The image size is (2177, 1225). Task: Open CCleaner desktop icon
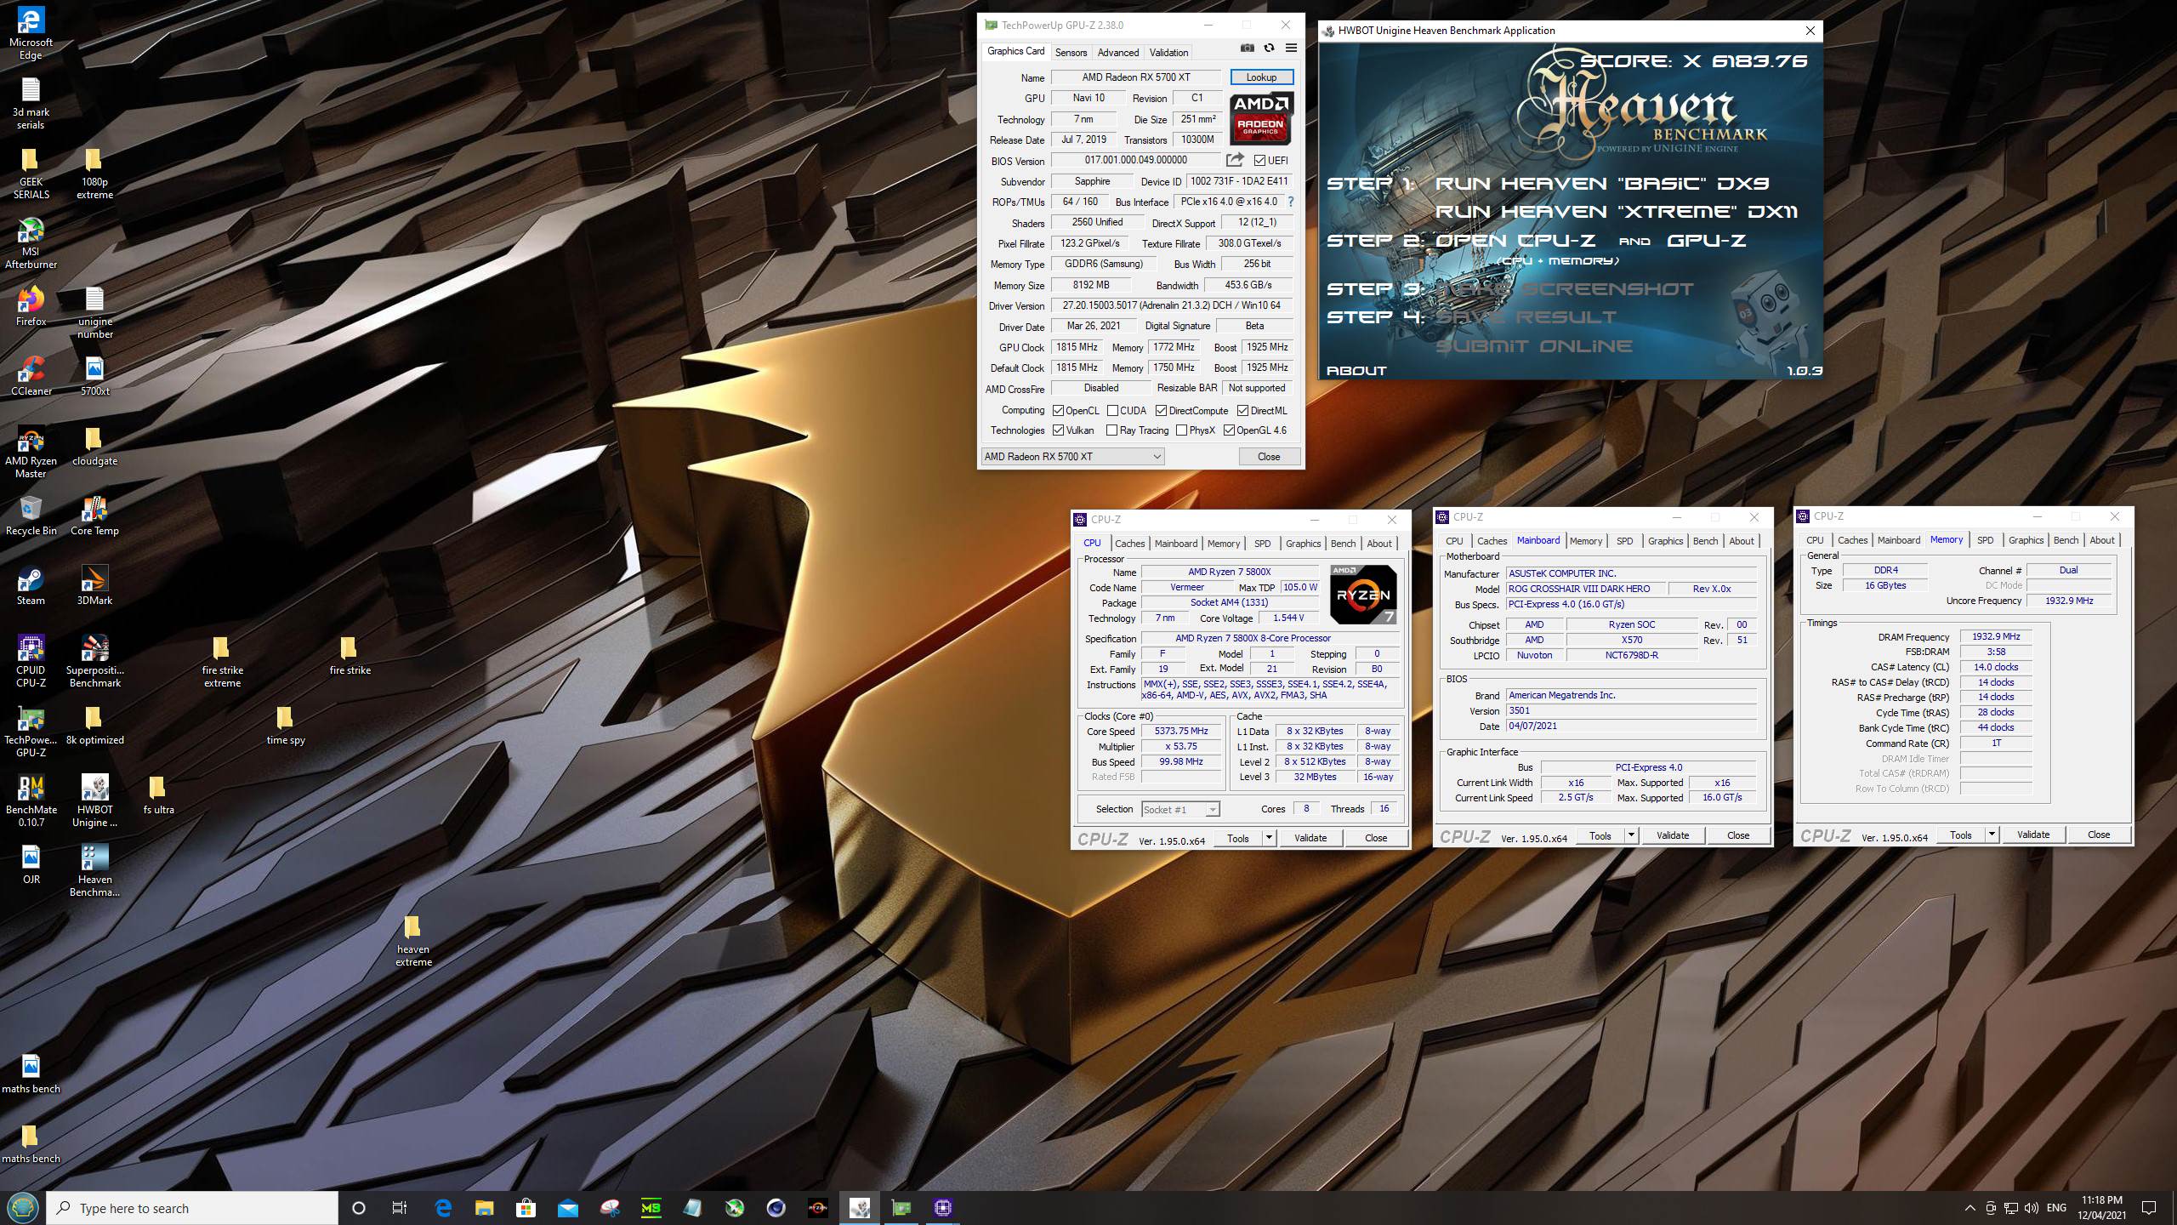[31, 377]
